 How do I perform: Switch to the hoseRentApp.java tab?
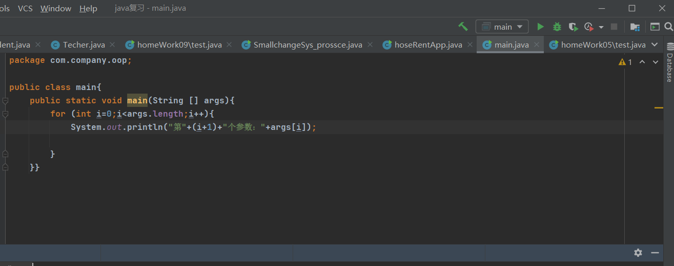[428, 45]
